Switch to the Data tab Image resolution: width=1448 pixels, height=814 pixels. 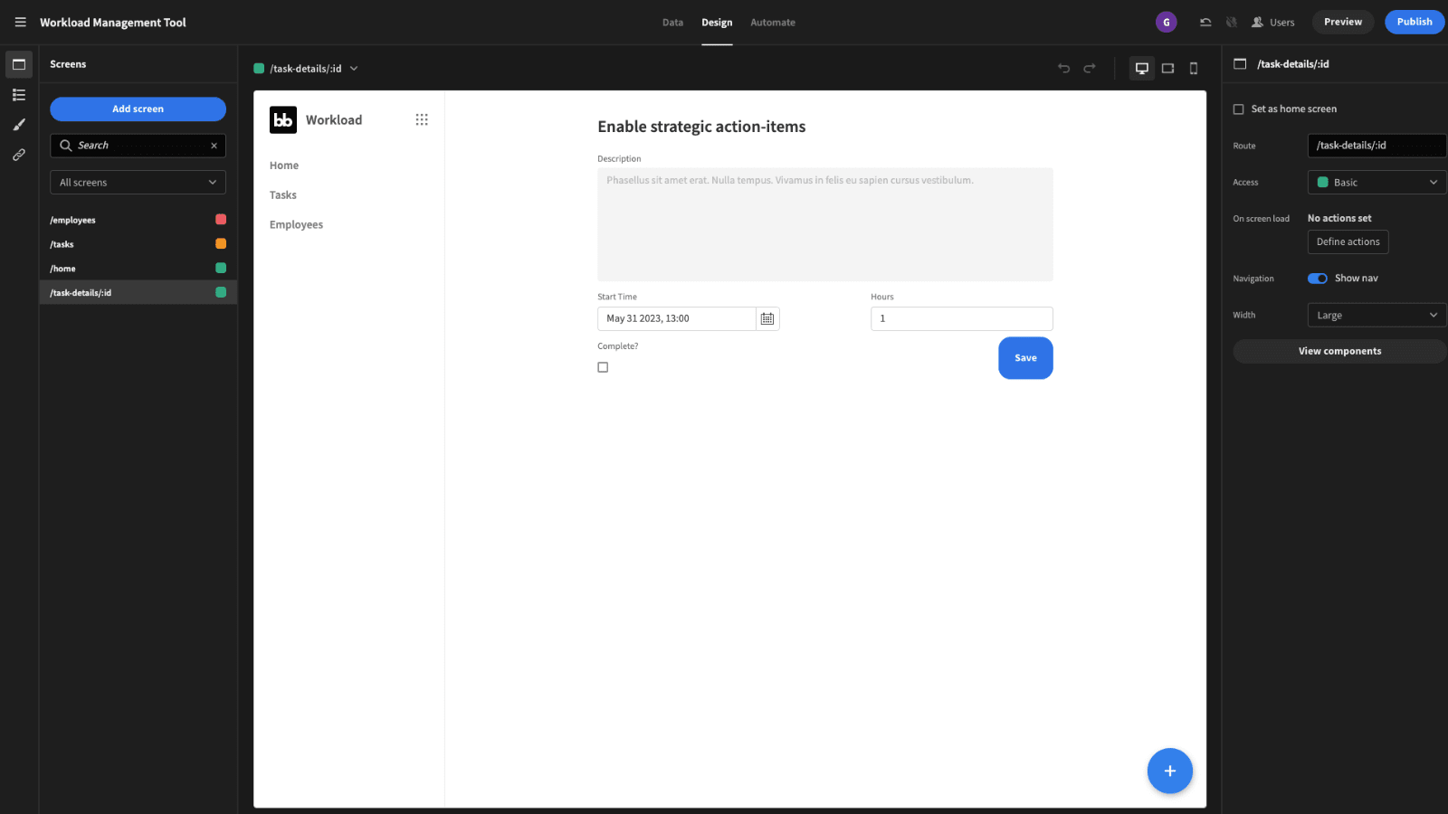[x=672, y=23]
